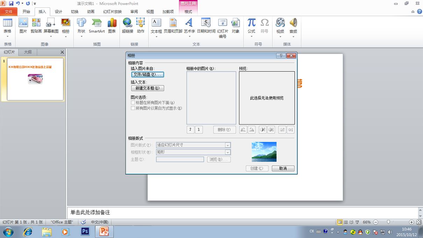The image size is (423, 238).
Task: Switch to the 大纲 outline pane tab
Action: click(28, 52)
